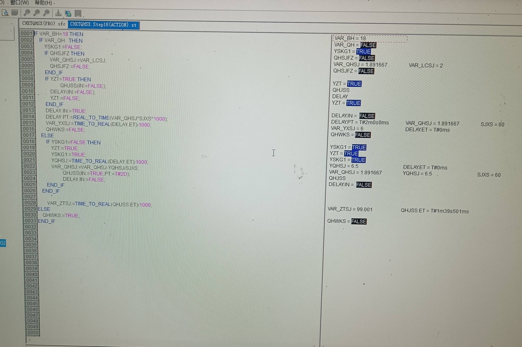Click code line 'QHJSS(IN:=FALSE);'

click(x=83, y=86)
